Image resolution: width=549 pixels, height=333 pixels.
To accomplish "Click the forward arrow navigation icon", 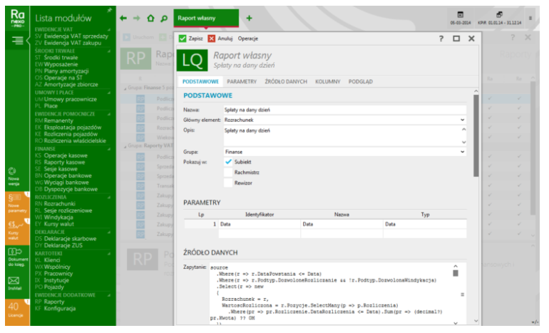I will (x=137, y=19).
